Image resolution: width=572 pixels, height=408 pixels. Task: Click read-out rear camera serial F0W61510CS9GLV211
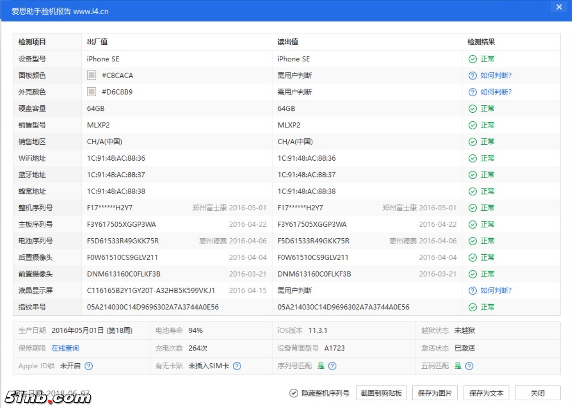(x=313, y=257)
